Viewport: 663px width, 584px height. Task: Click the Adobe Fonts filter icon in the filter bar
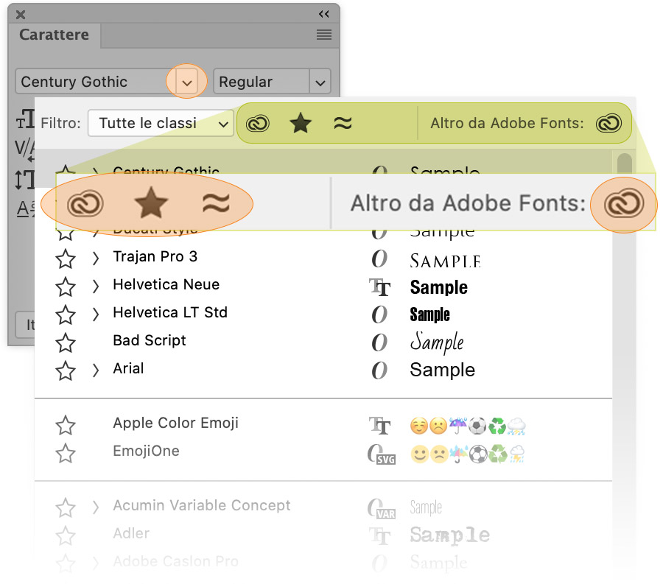click(x=256, y=124)
